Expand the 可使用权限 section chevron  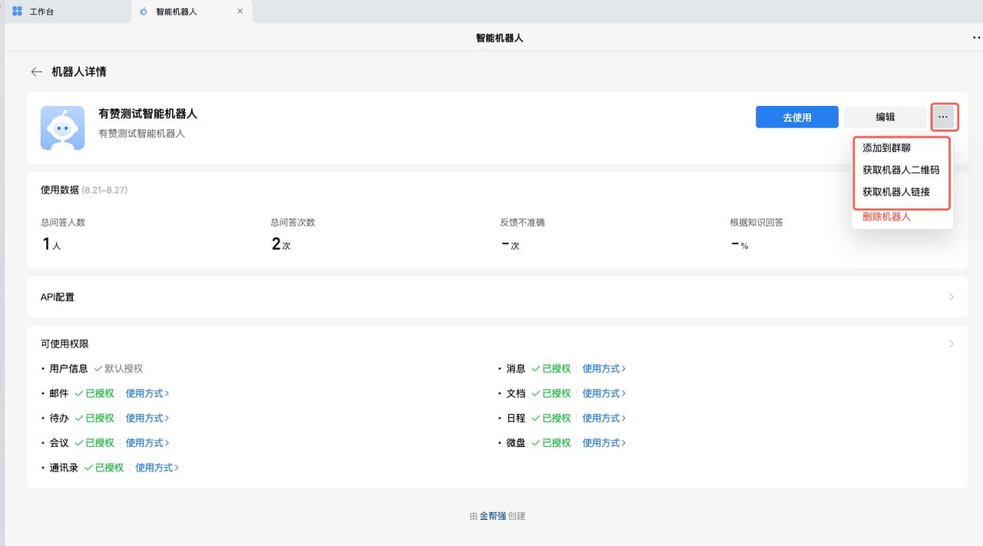(952, 344)
